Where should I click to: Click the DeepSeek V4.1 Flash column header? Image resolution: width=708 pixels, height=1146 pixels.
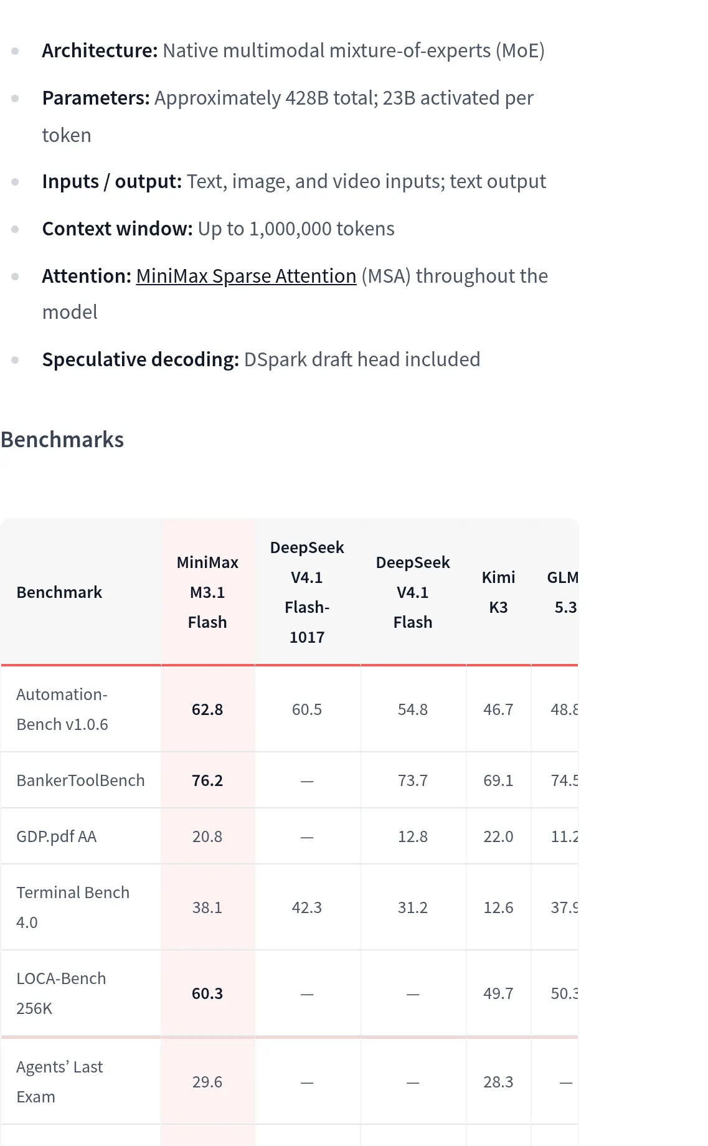(x=413, y=592)
